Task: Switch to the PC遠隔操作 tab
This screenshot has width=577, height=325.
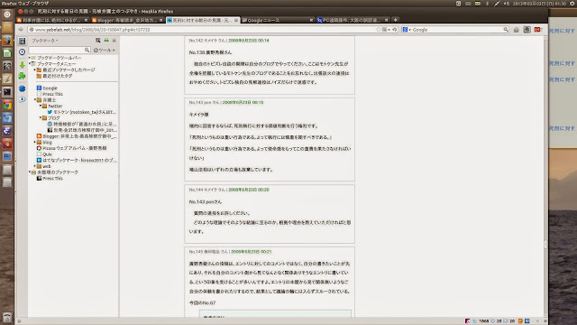Action: point(353,20)
